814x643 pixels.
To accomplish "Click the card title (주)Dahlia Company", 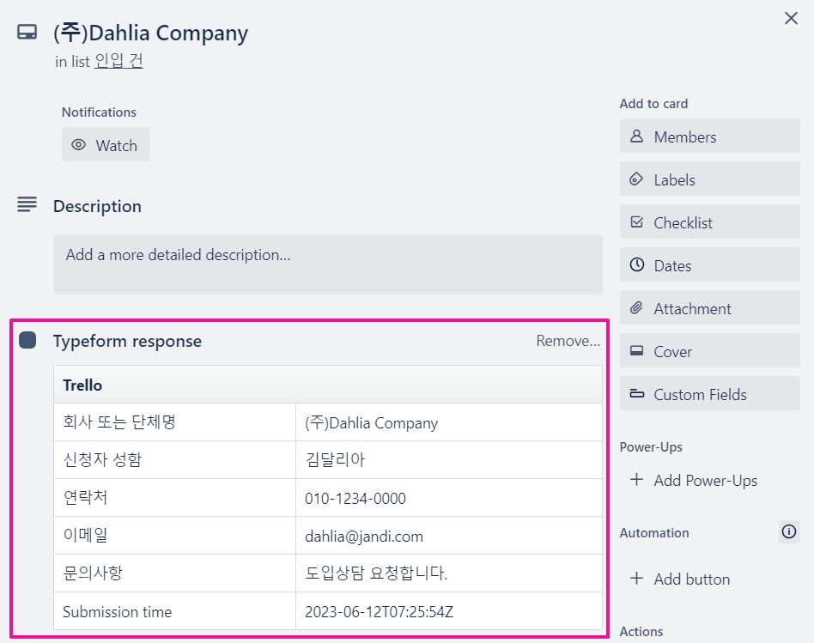I will click(150, 33).
